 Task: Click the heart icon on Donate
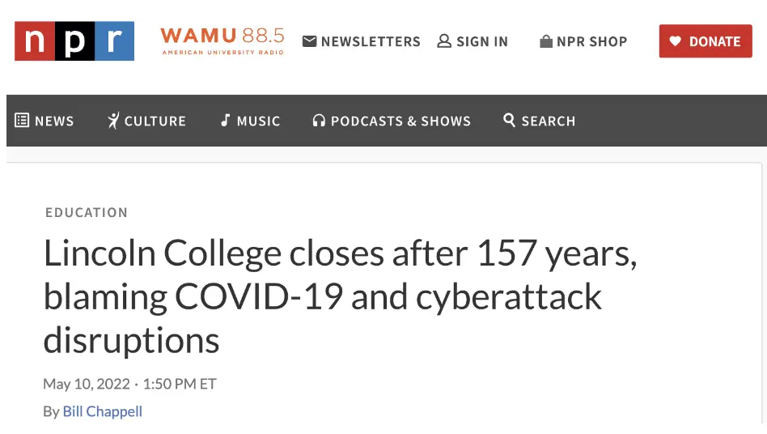[x=676, y=41]
